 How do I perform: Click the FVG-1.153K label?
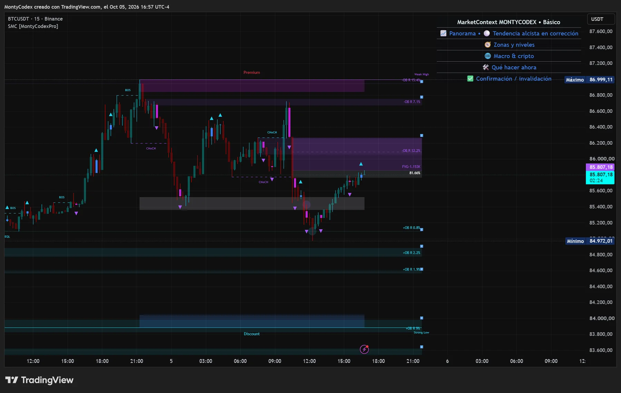coord(411,167)
